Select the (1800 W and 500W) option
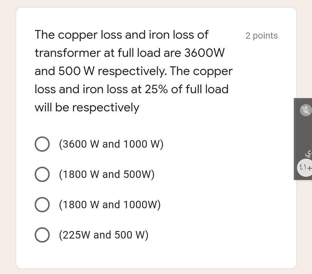This screenshot has height=274, width=312. (x=42, y=174)
